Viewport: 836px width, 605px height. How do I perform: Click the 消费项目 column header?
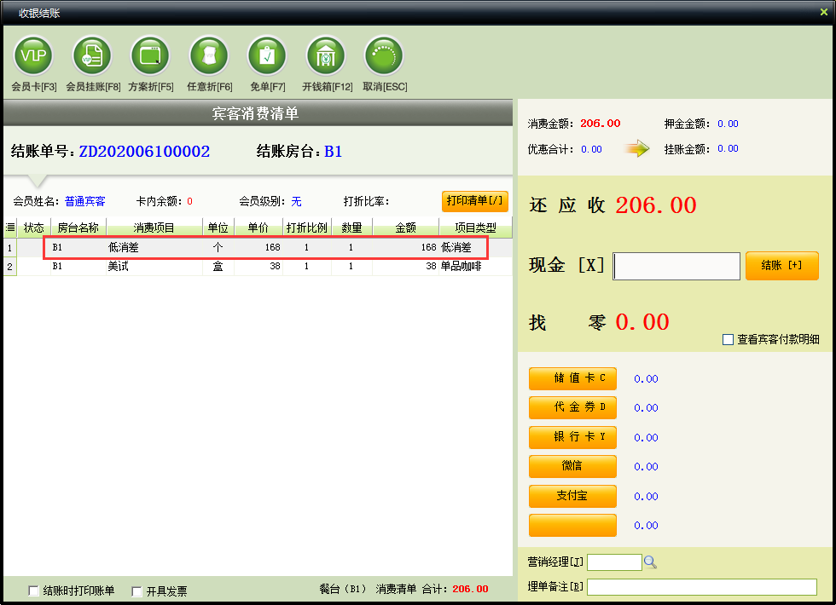tap(154, 228)
